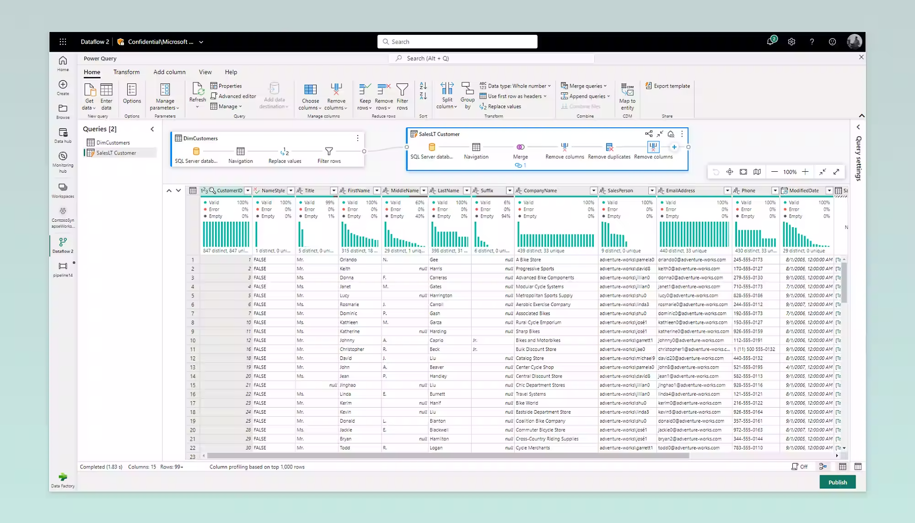Viewport: 915px width, 523px height.
Task: Expand the Append queries dropdown
Action: pyautogui.click(x=586, y=96)
